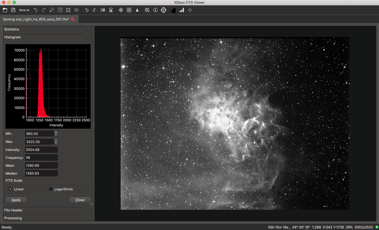Adjust the Min. value stepper arrows
This screenshot has width=379, height=230.
(x=56, y=134)
